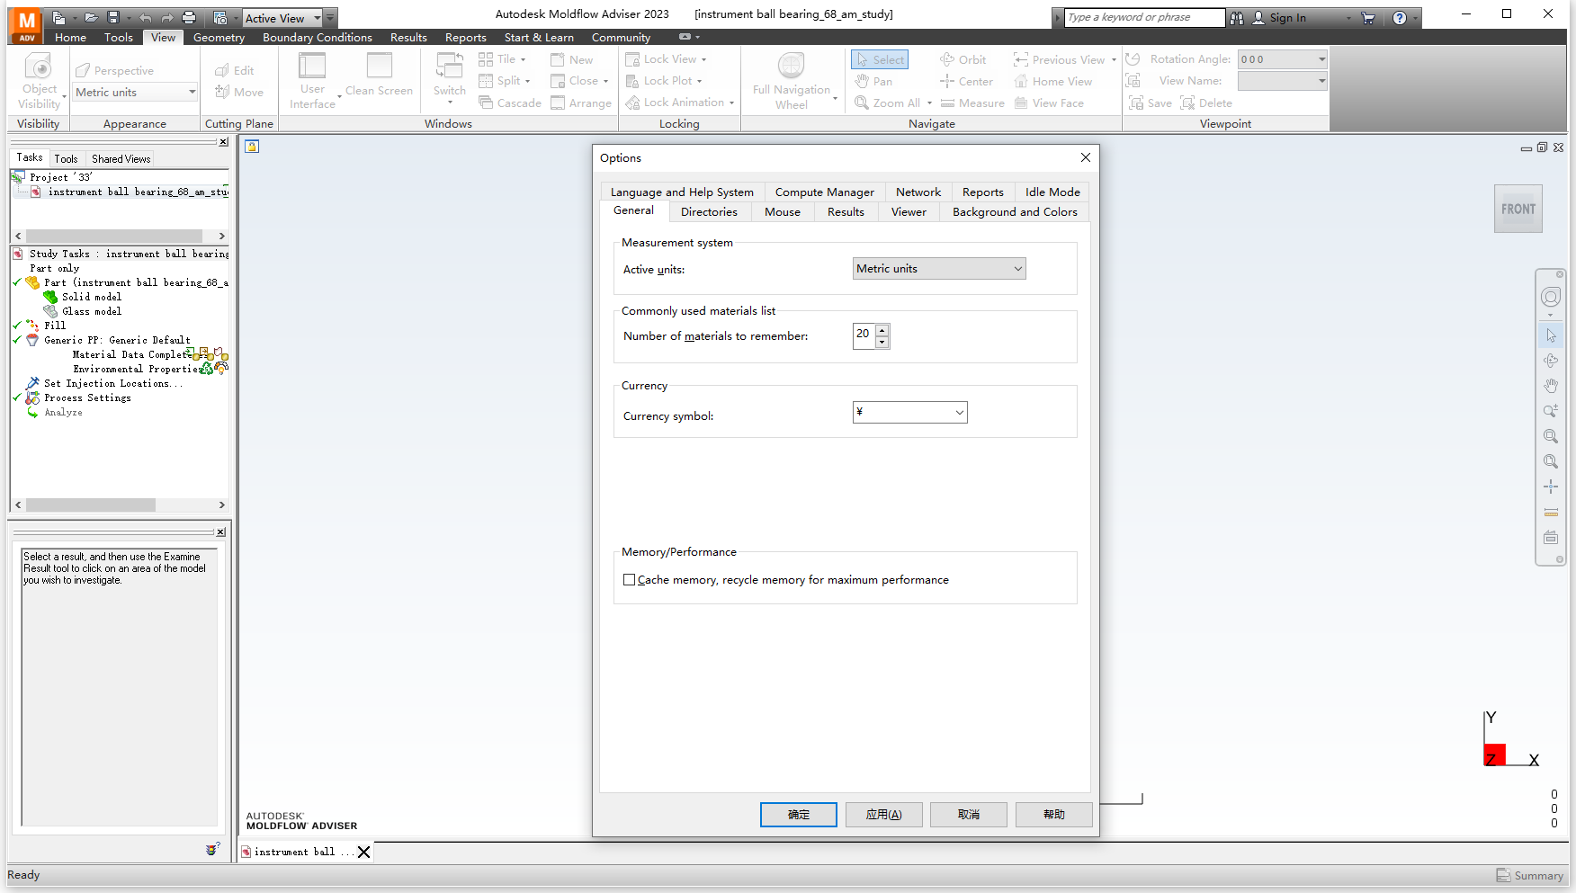Click the 应用(A) Apply button

(883, 815)
